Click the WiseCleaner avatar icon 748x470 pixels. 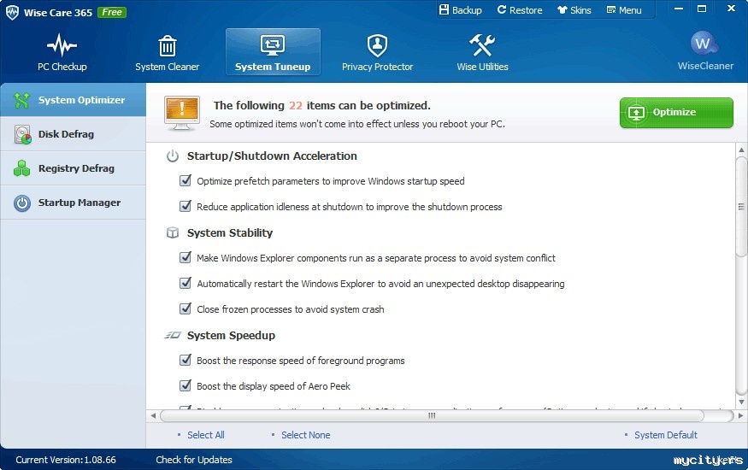point(703,44)
